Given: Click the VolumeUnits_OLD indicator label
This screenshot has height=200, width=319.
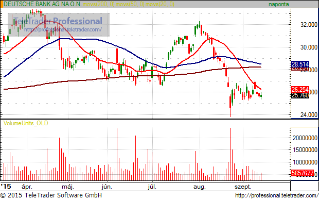Looking at the screenshot, I should (x=26, y=123).
